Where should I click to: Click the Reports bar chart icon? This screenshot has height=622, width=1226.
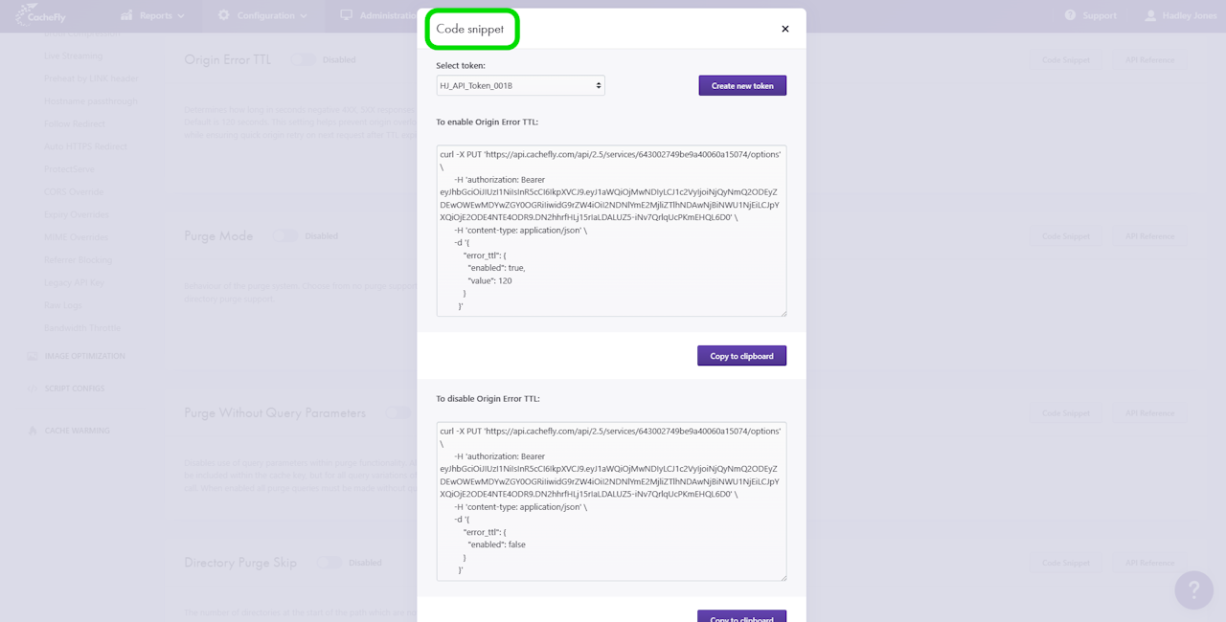pos(126,15)
